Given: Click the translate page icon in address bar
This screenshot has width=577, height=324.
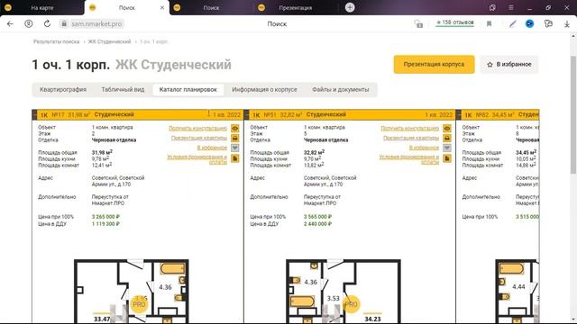Looking at the screenshot, I should [x=418, y=24].
